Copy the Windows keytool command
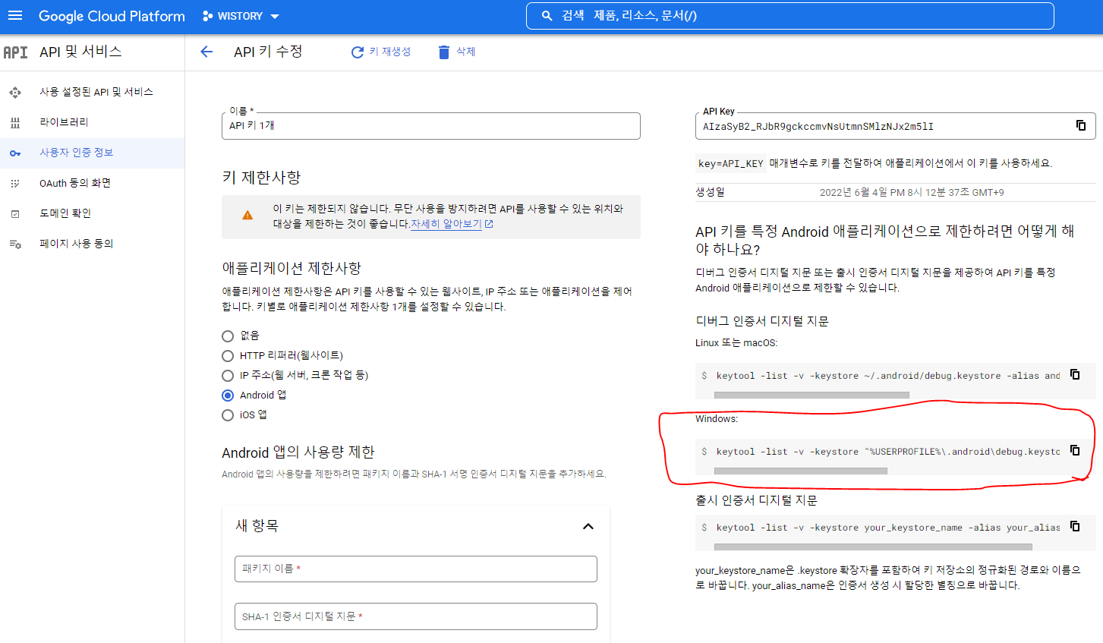1103x643 pixels. click(1075, 450)
